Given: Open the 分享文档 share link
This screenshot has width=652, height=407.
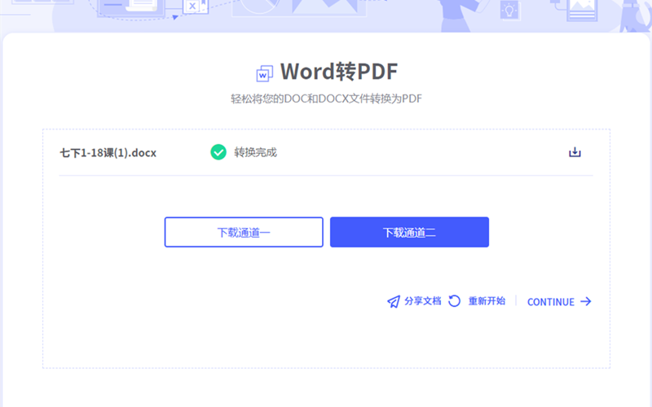Looking at the screenshot, I should pos(422,301).
